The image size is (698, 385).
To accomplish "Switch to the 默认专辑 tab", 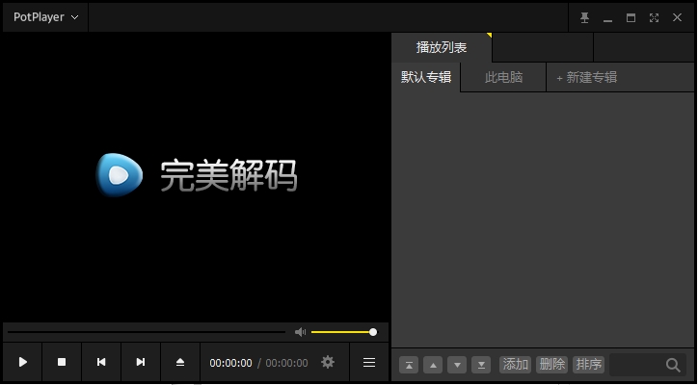I will pyautogui.click(x=426, y=77).
